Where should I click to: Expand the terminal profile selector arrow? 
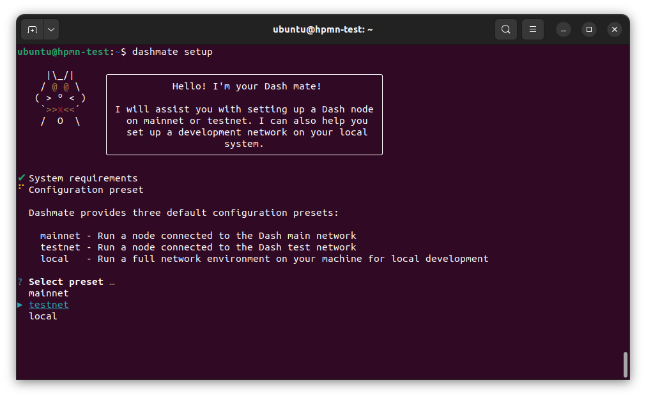pyautogui.click(x=50, y=29)
